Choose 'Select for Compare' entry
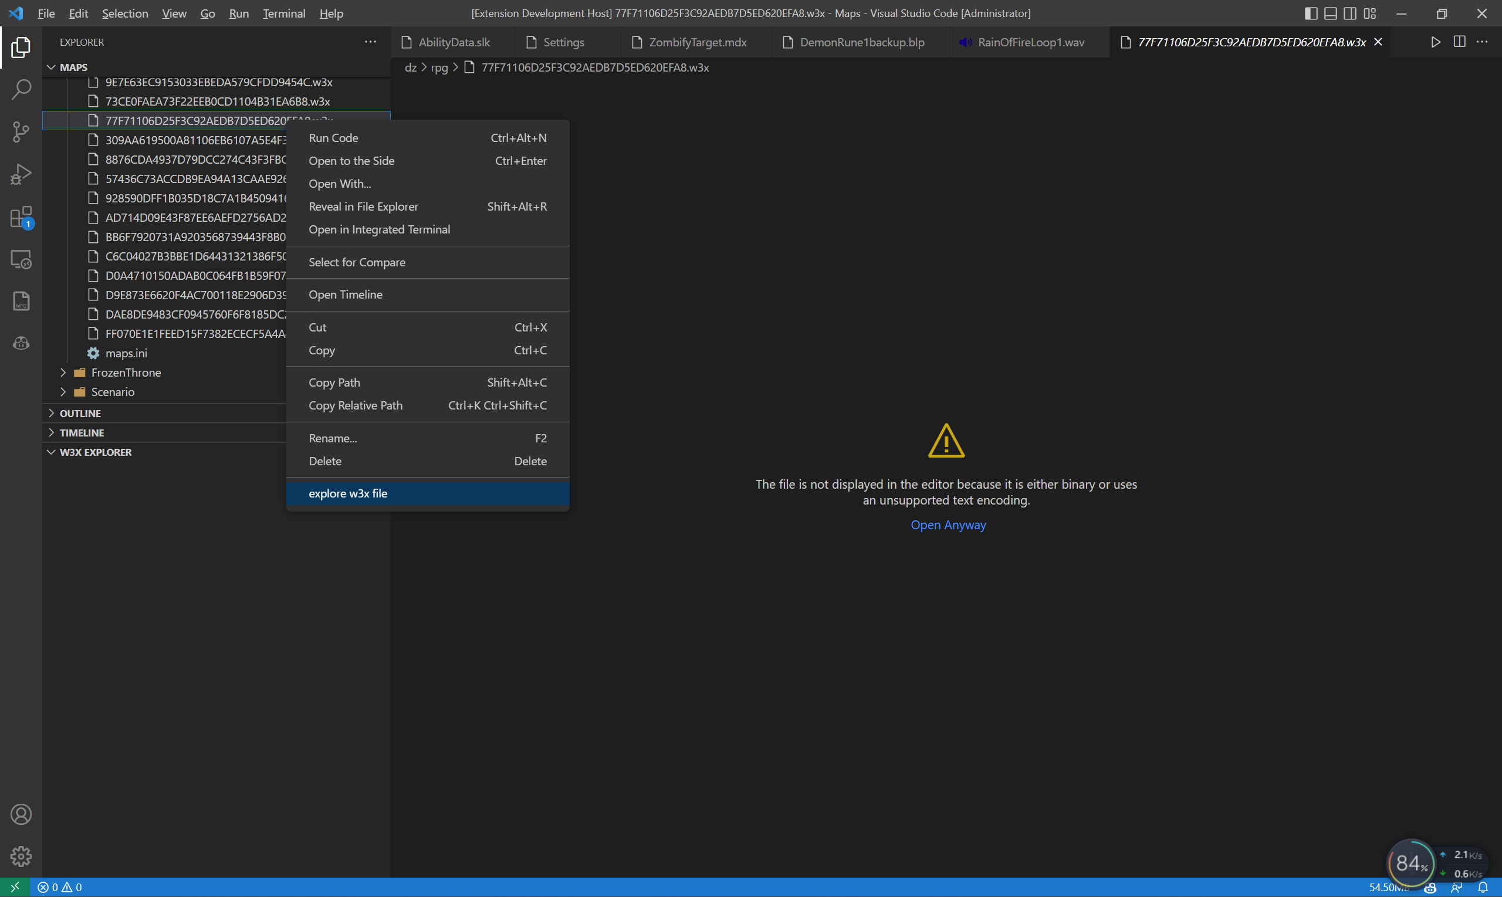This screenshot has width=1502, height=897. coord(428,262)
